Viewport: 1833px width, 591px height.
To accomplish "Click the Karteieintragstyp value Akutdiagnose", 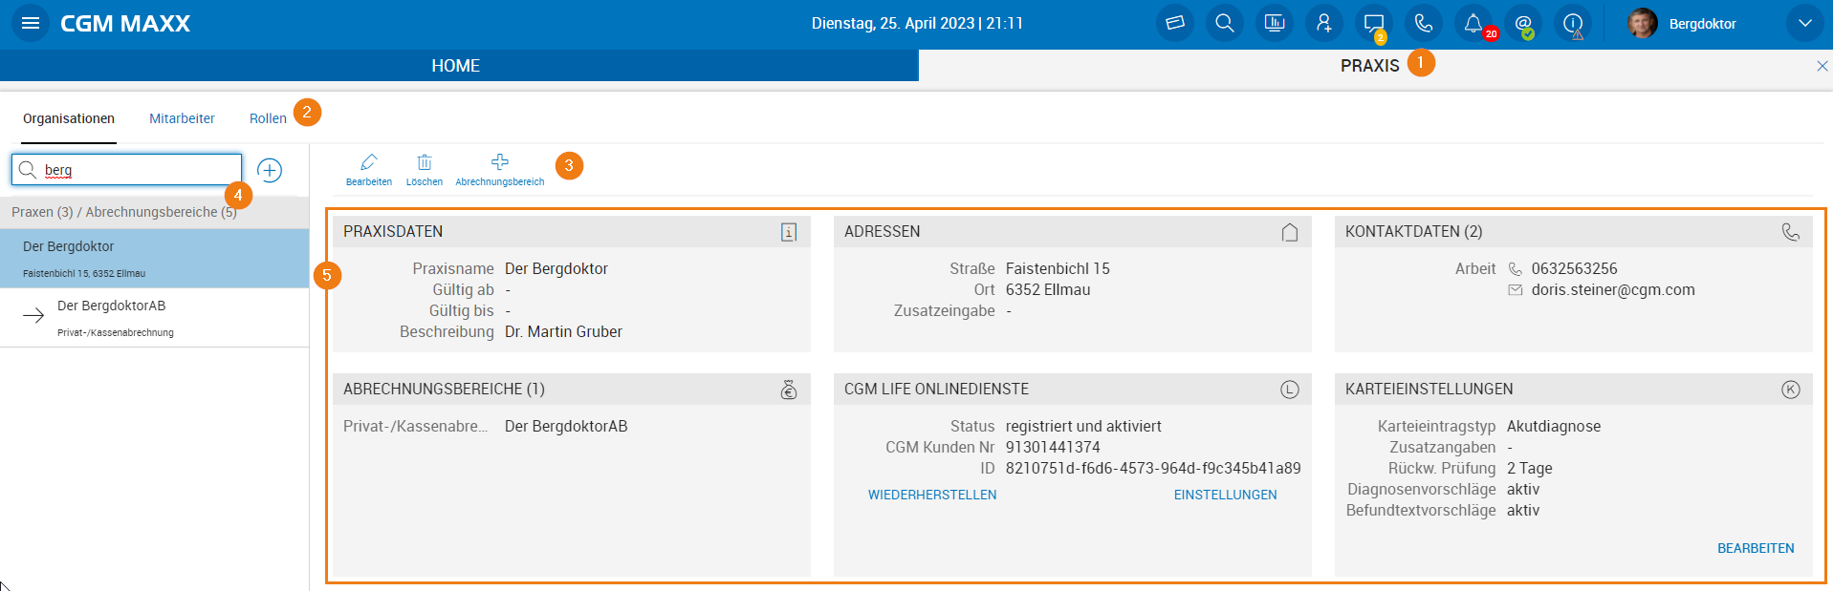I will coord(1554,426).
